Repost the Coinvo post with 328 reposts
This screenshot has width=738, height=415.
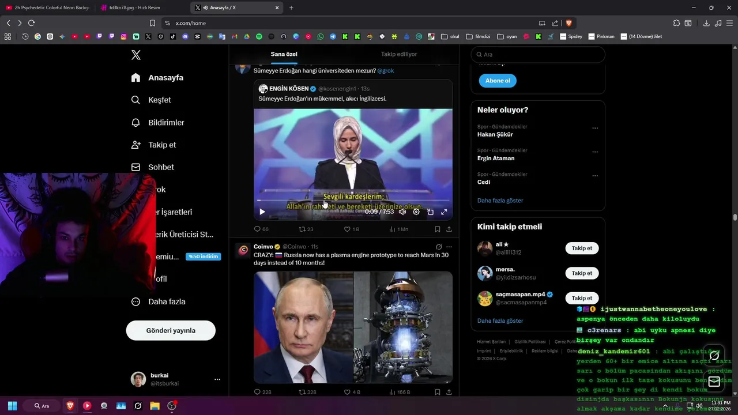click(307, 392)
